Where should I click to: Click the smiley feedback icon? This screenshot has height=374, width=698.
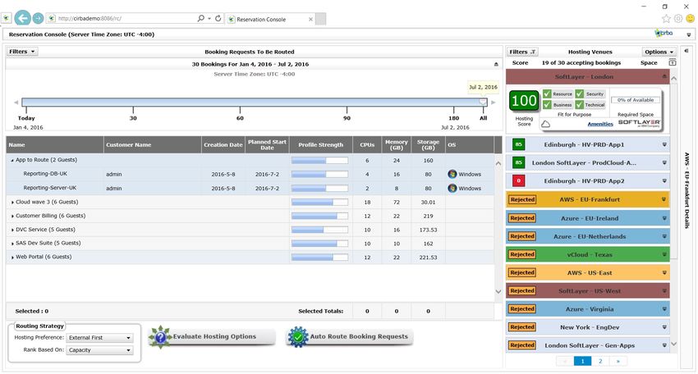click(x=690, y=19)
